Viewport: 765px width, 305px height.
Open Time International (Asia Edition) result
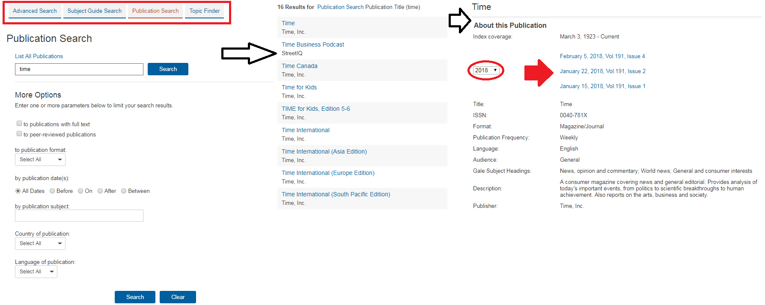pos(324,151)
